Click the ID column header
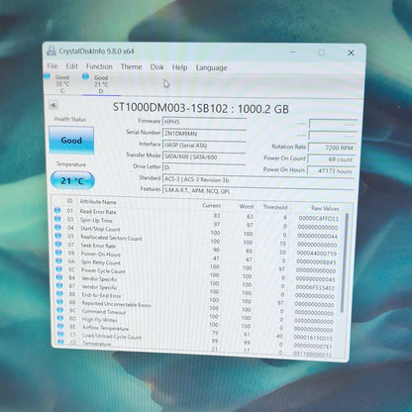This screenshot has width=412, height=412. tap(69, 201)
